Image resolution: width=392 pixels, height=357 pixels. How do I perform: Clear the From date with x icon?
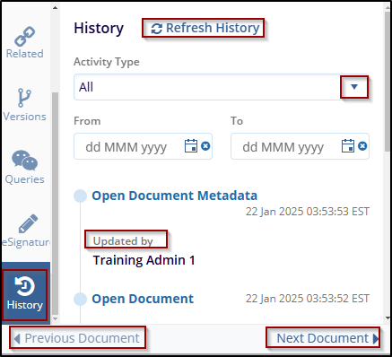pyautogui.click(x=205, y=146)
